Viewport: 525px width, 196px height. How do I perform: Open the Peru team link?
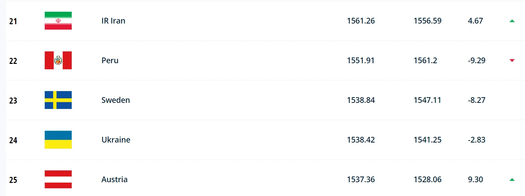click(110, 61)
